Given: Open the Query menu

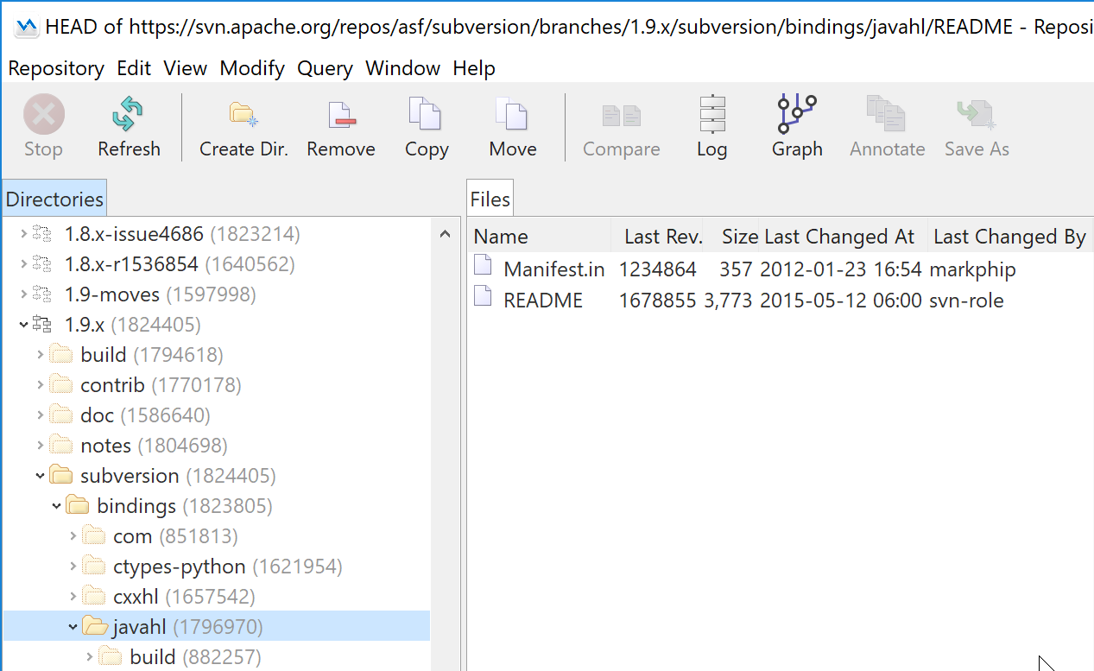Looking at the screenshot, I should coord(324,68).
